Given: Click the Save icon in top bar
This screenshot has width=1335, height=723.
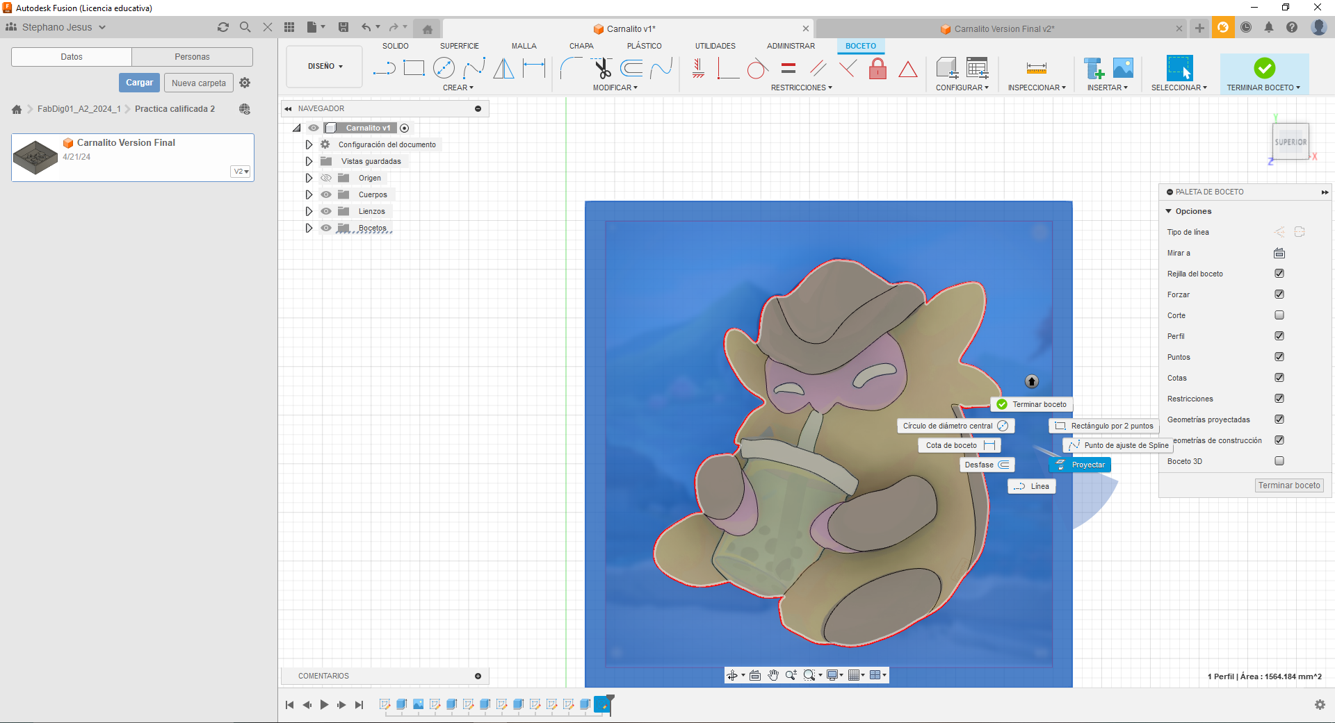Looking at the screenshot, I should (343, 27).
